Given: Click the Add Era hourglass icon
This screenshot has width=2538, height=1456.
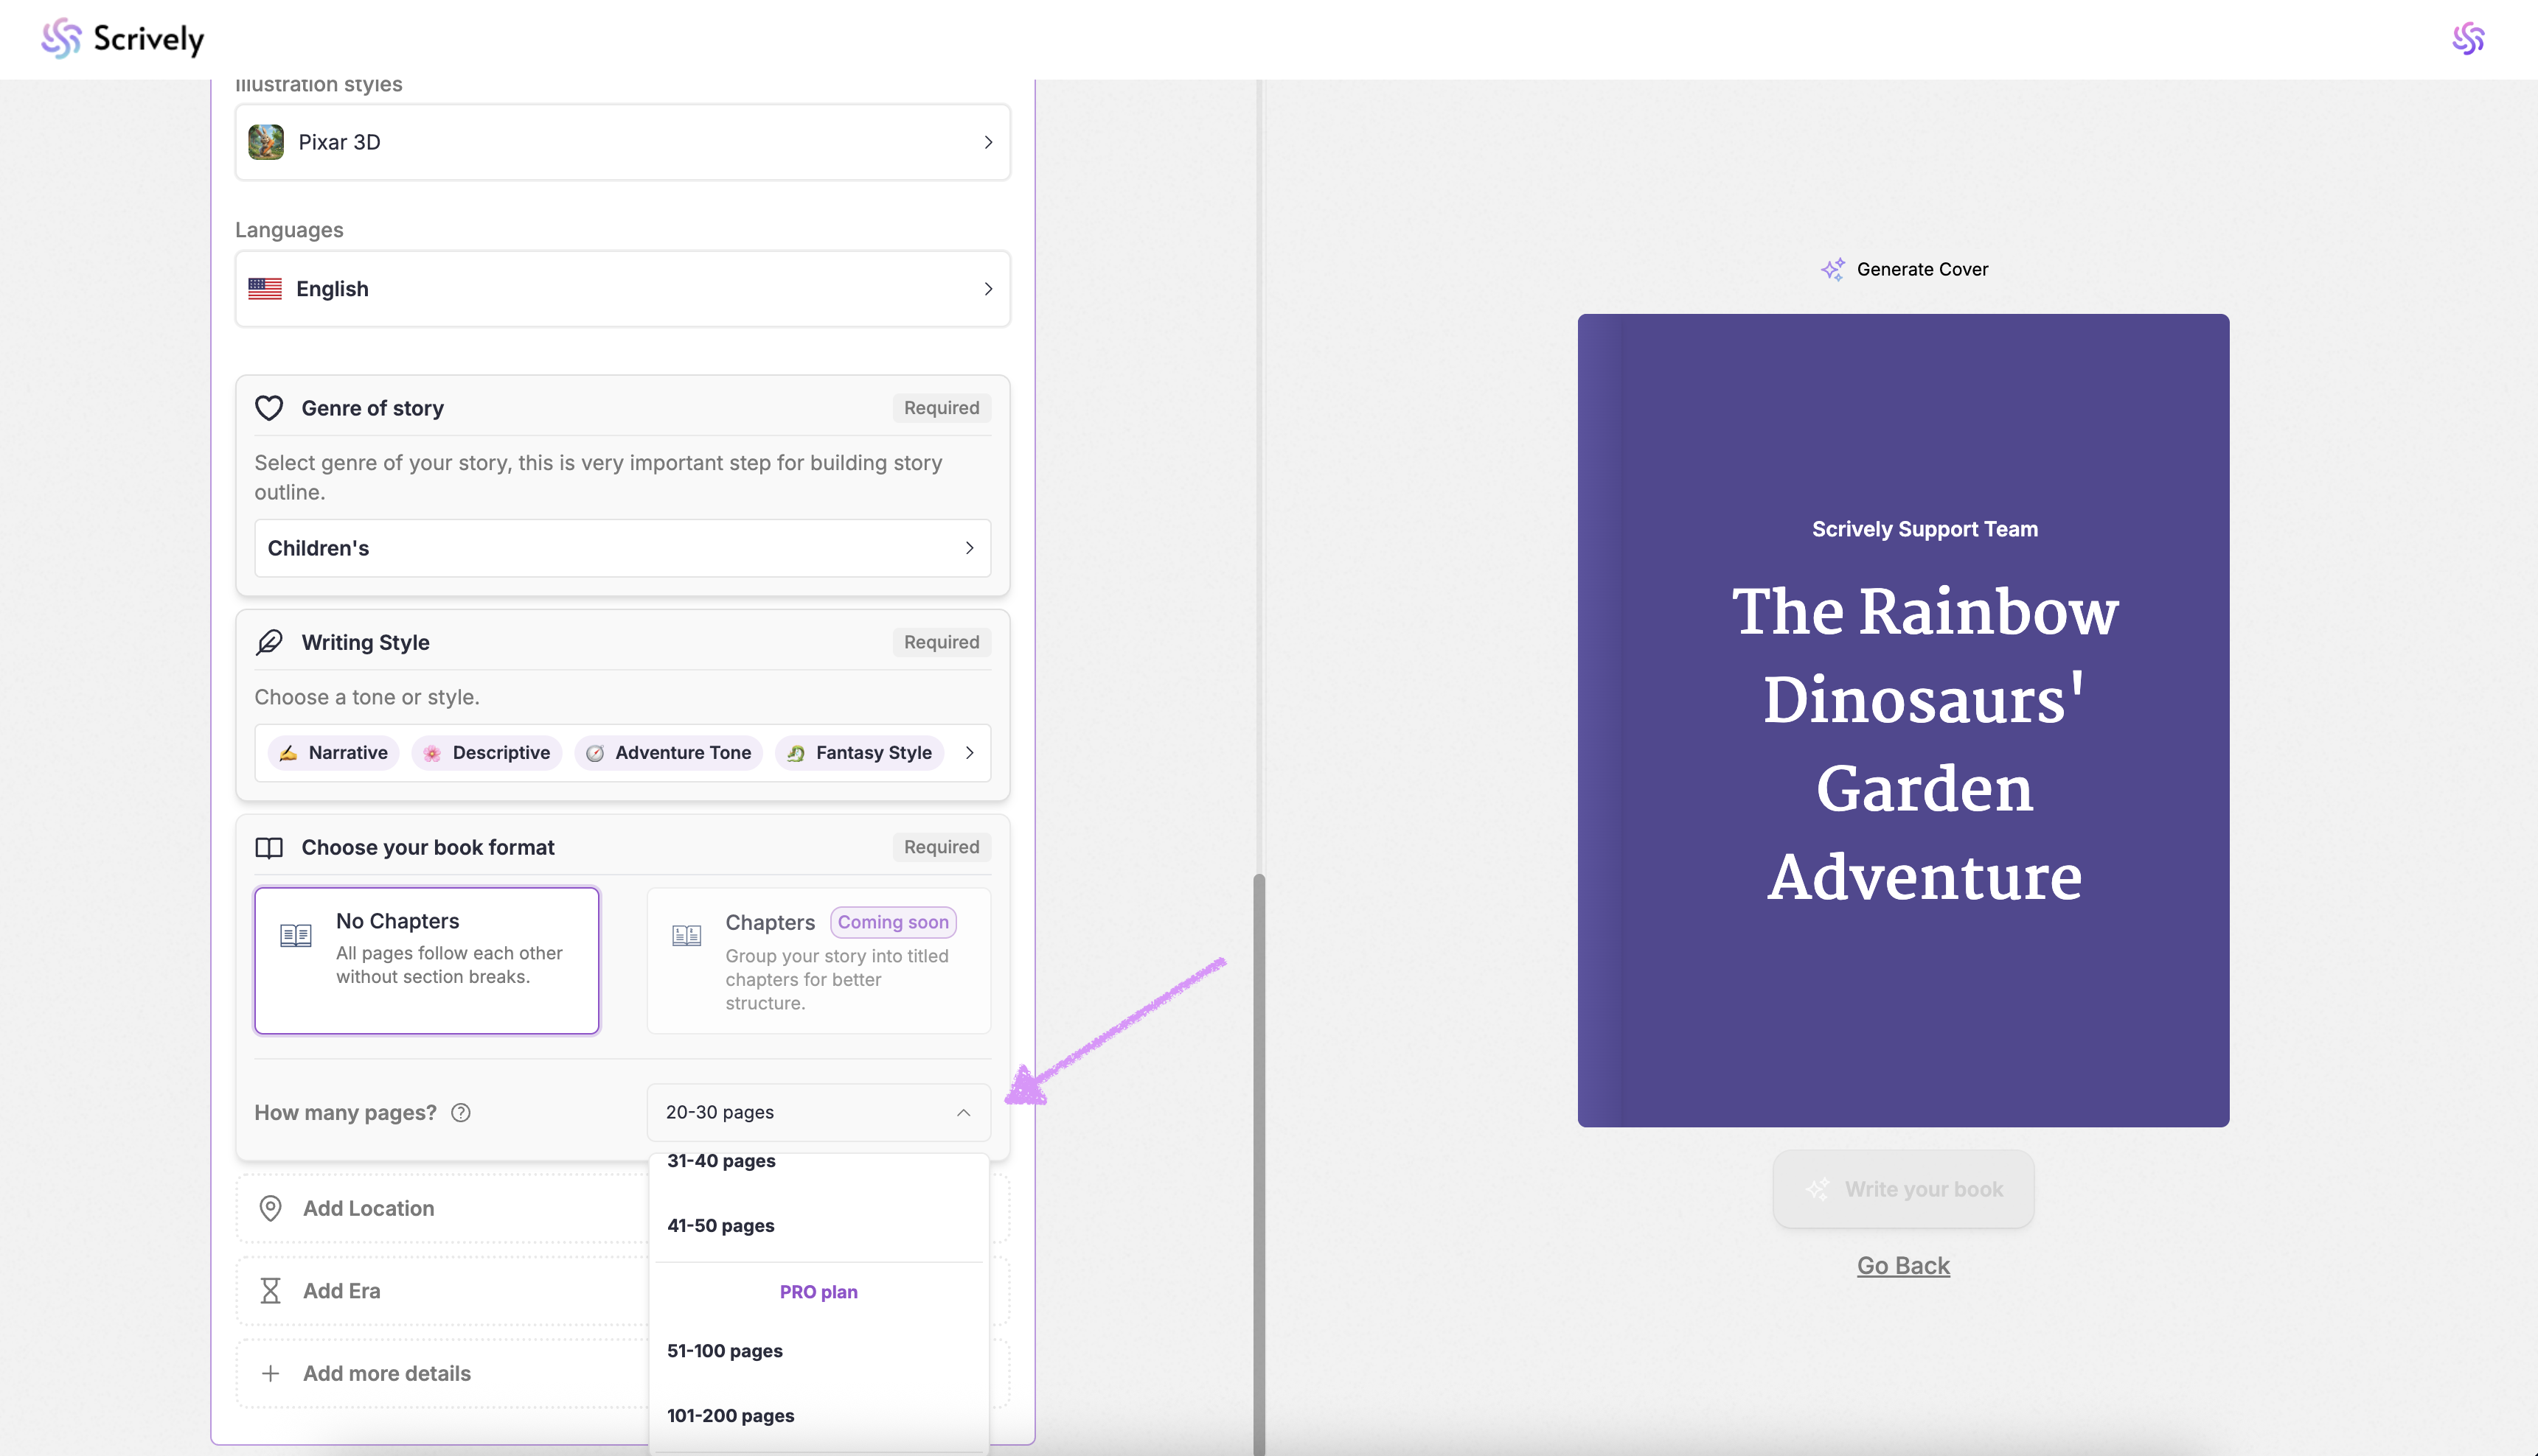Looking at the screenshot, I should click(270, 1291).
